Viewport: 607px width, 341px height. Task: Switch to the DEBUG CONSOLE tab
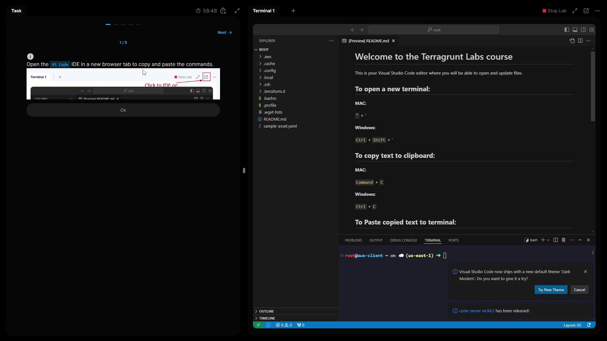coord(403,240)
